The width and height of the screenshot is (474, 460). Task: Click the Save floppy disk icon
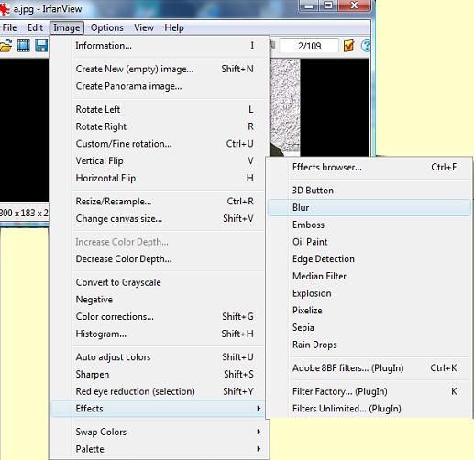pyautogui.click(x=41, y=46)
